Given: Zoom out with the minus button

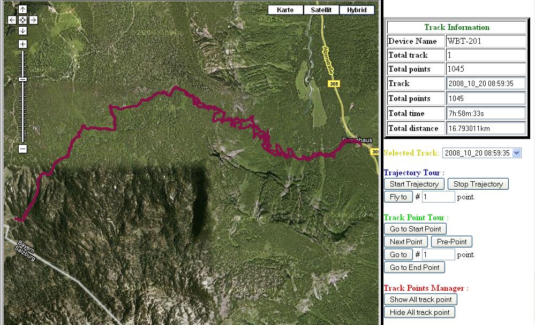Looking at the screenshot, I should 22,149.
